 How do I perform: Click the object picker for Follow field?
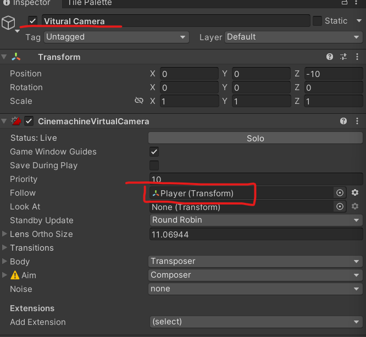(x=340, y=193)
